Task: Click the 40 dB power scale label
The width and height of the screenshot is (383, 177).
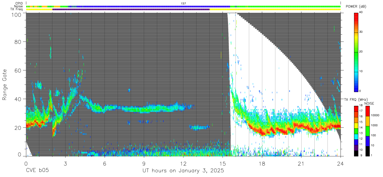Action: click(x=361, y=12)
